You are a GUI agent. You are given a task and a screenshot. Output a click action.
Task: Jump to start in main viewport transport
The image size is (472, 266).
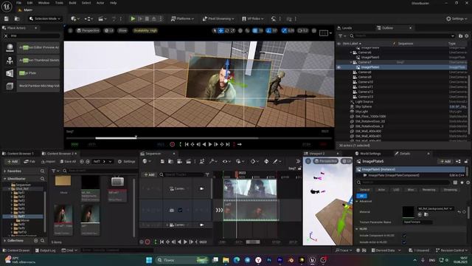187,145
